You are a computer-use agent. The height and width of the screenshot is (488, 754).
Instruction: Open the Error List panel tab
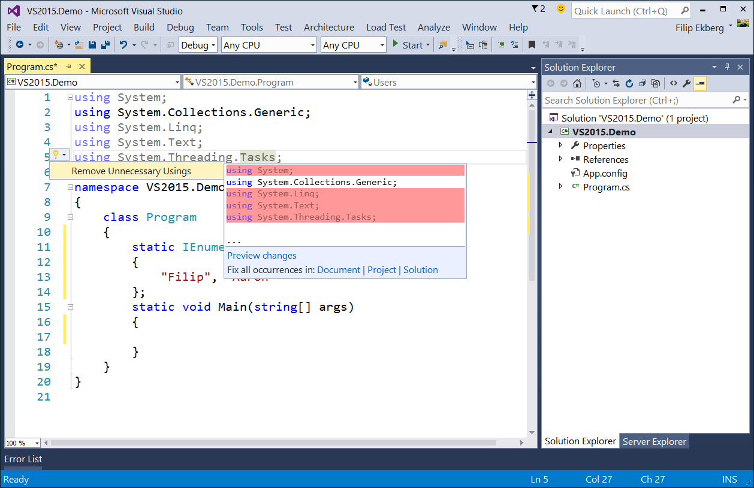click(x=23, y=459)
